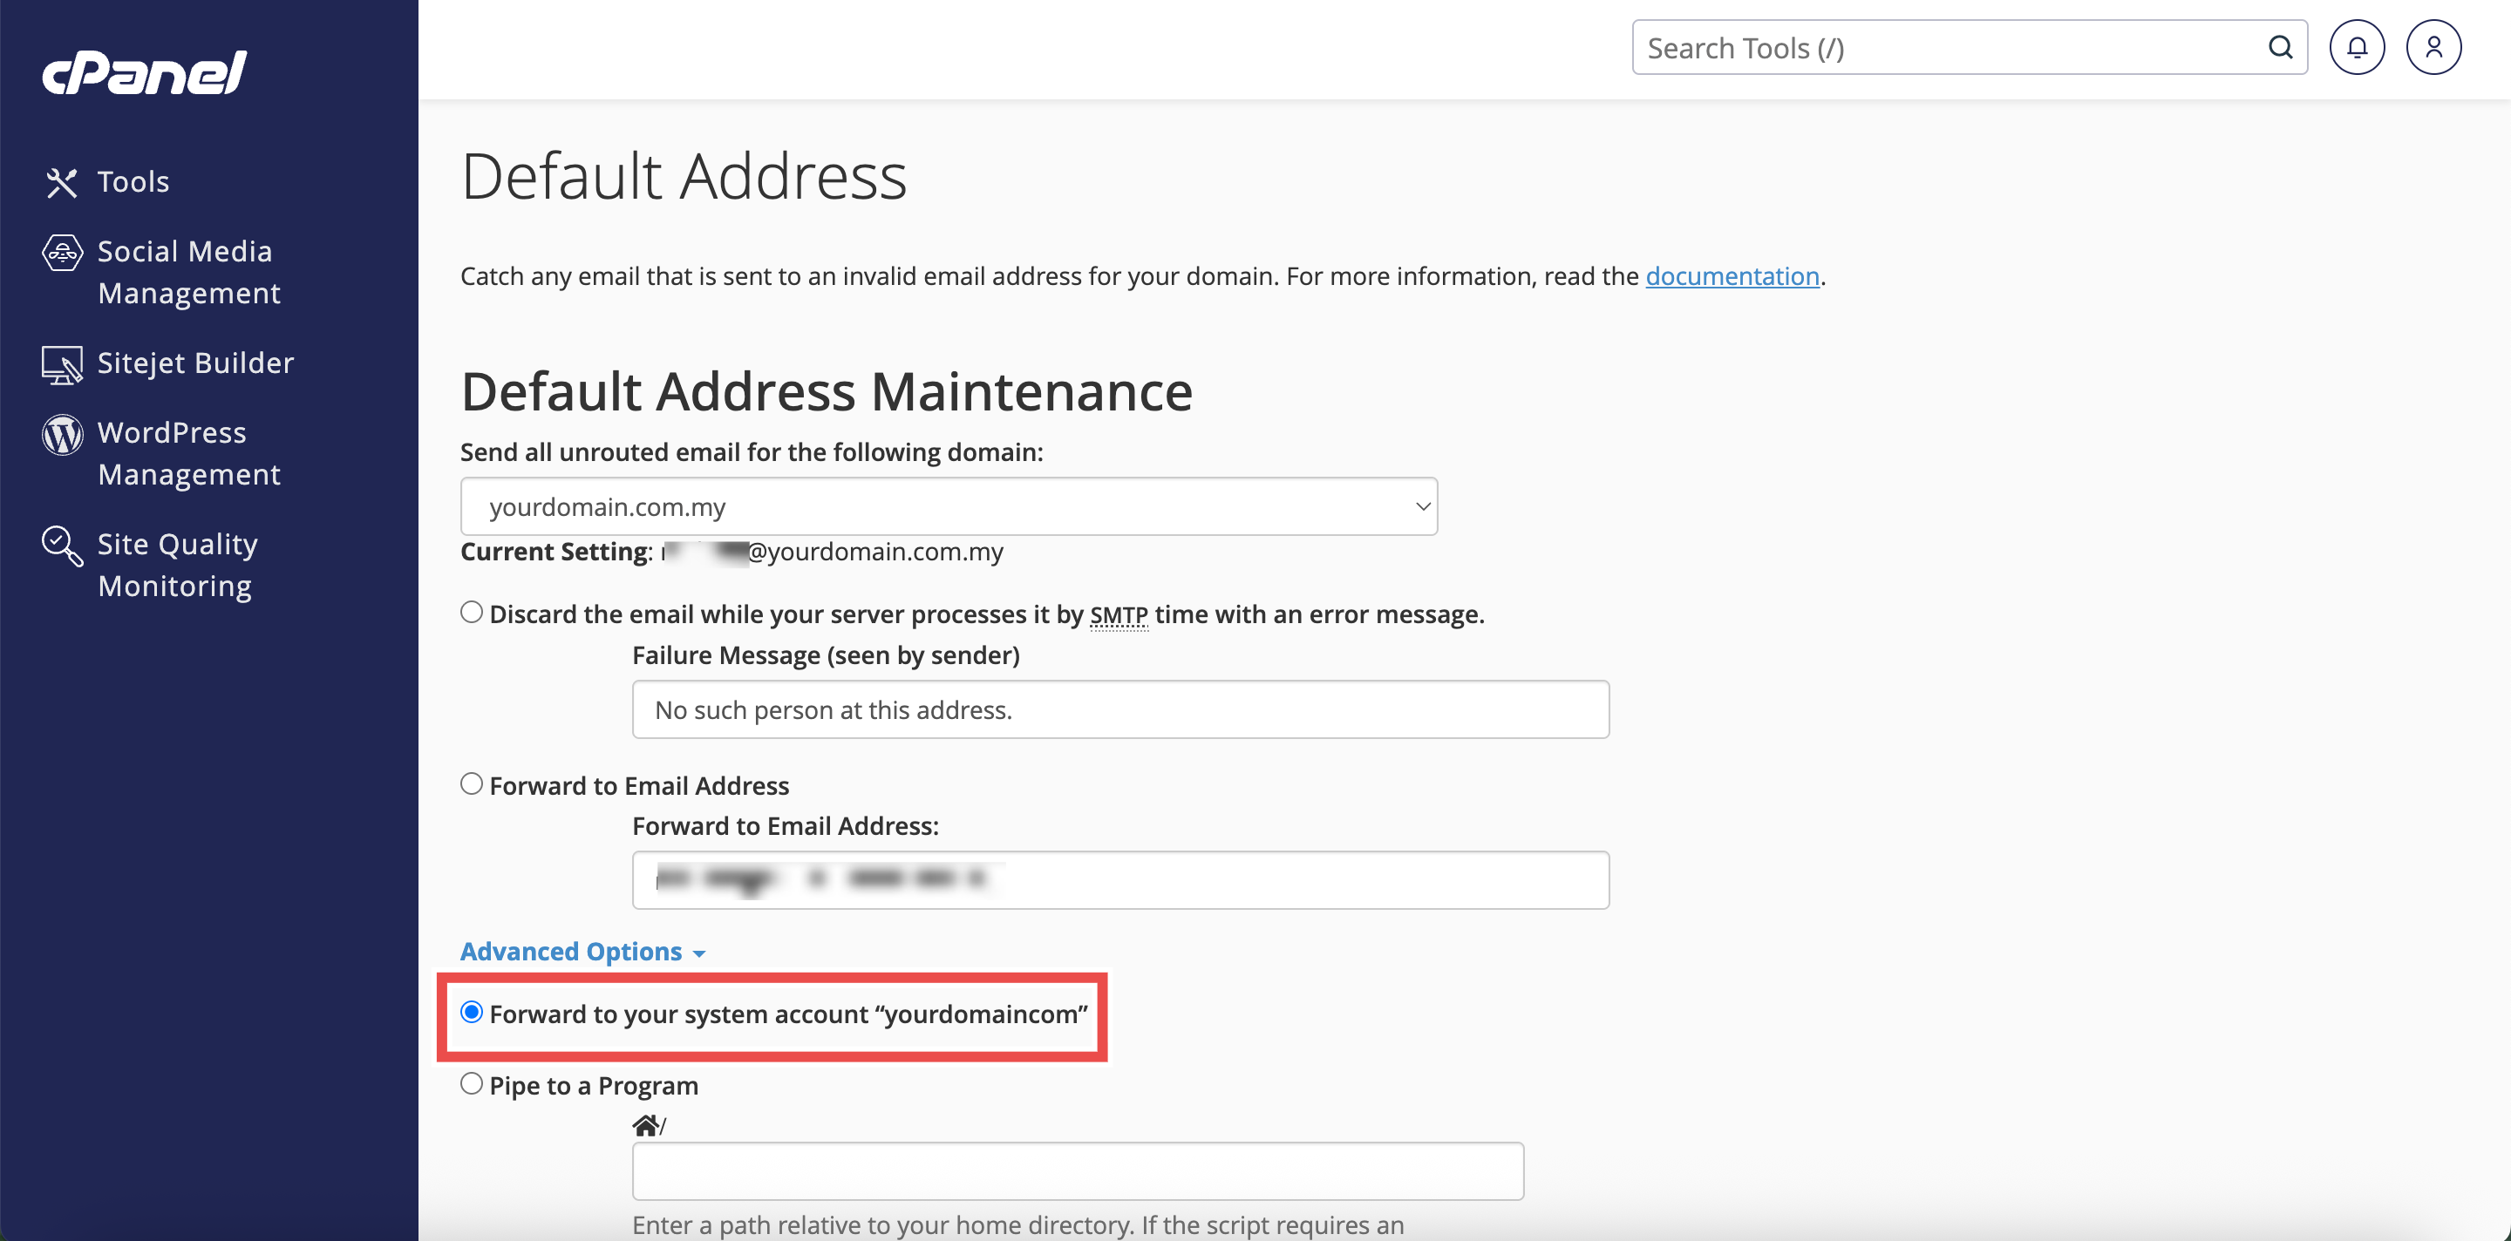Click the search magnifier in Search Tools bar
Image resolution: width=2511 pixels, height=1241 pixels.
[2280, 46]
